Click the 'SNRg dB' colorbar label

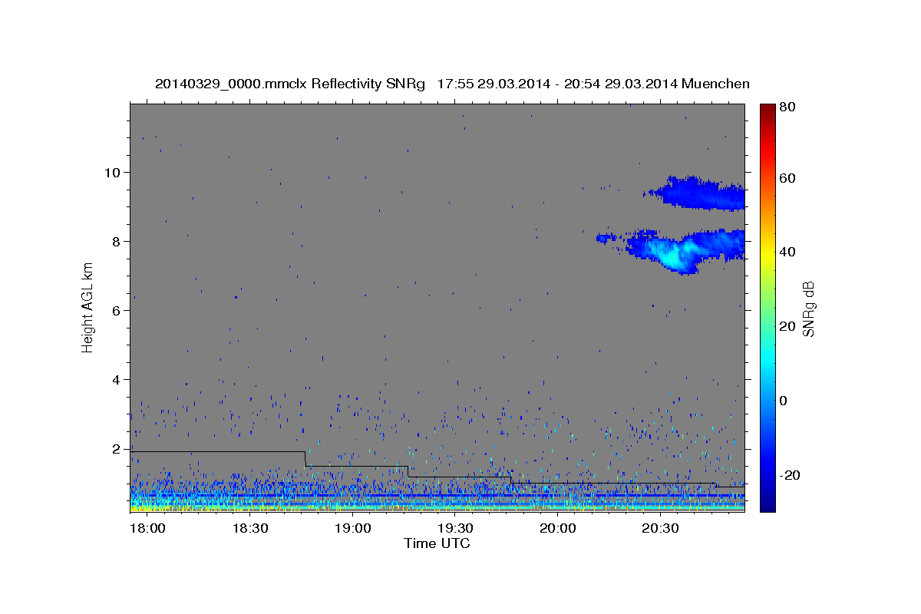(807, 309)
